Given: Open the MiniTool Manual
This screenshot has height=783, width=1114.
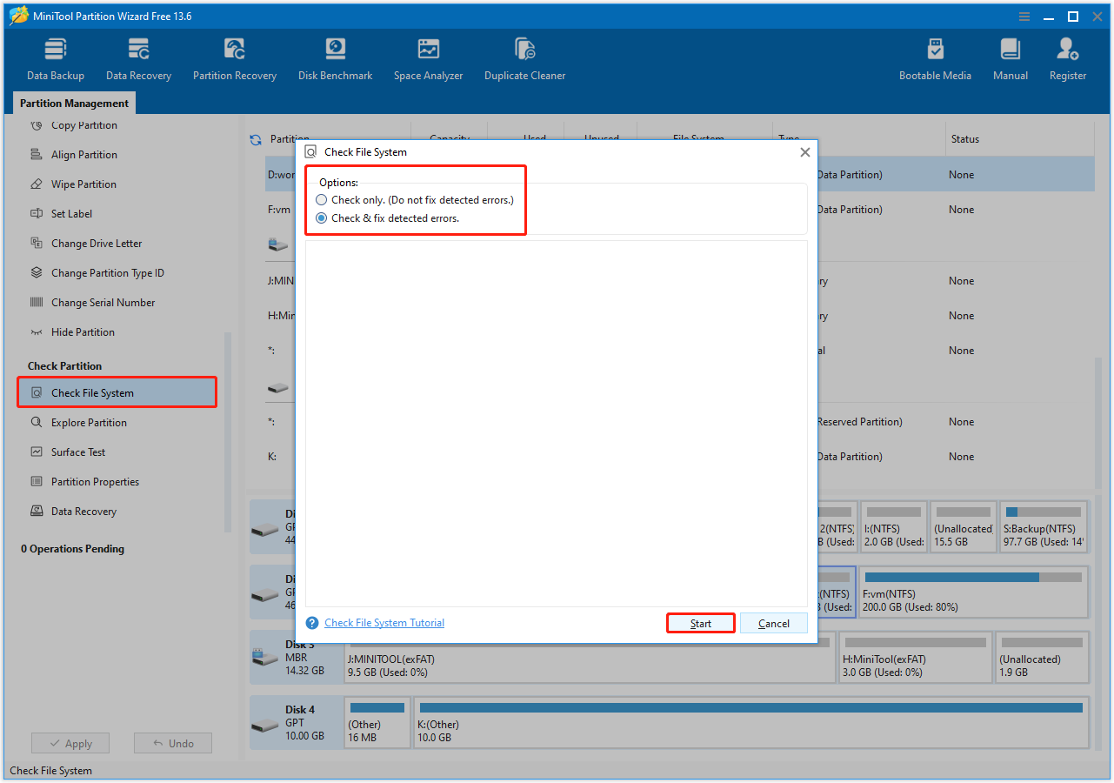Looking at the screenshot, I should tap(1010, 57).
